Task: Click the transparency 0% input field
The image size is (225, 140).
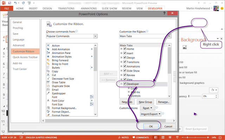Action: 209,96
